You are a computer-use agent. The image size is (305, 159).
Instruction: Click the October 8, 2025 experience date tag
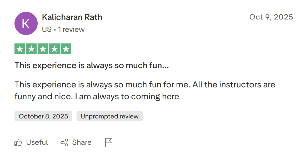coord(43,116)
